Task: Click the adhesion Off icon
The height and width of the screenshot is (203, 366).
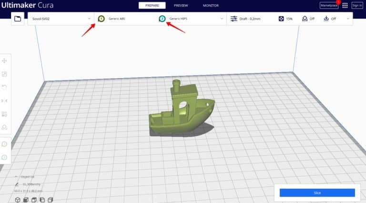Action: pos(326,19)
